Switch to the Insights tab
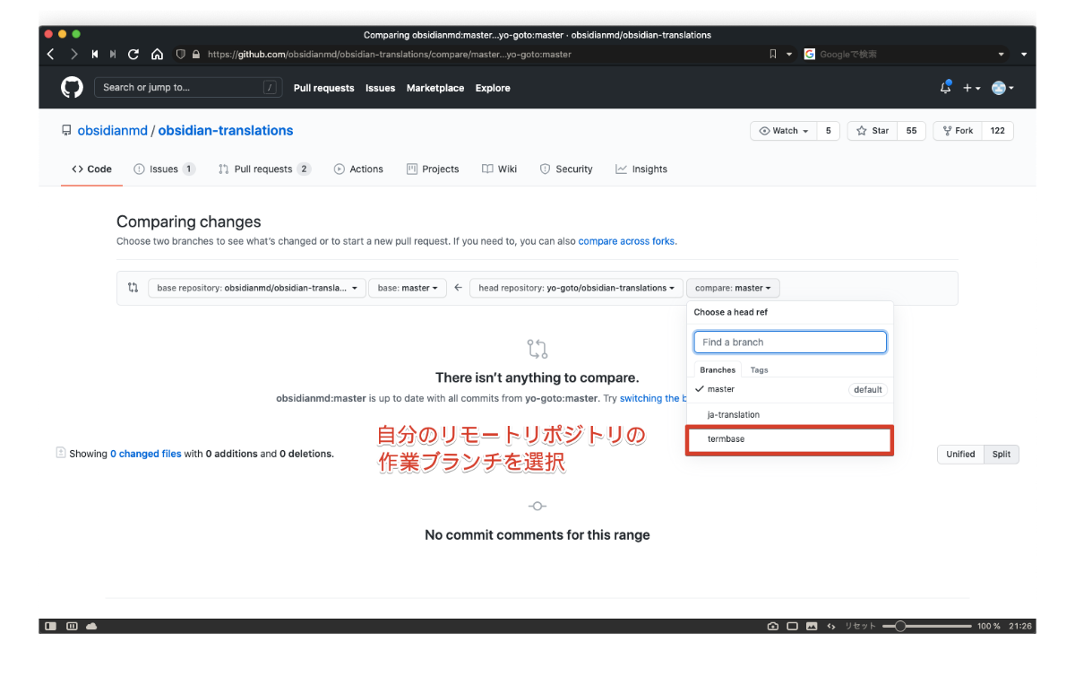The image size is (1075, 685). [641, 169]
